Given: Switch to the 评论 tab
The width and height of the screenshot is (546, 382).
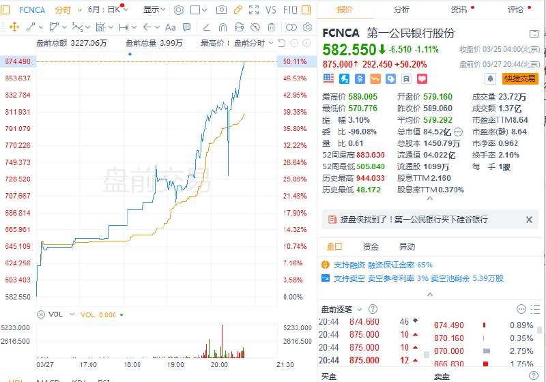Looking at the screenshot, I should point(515,10).
